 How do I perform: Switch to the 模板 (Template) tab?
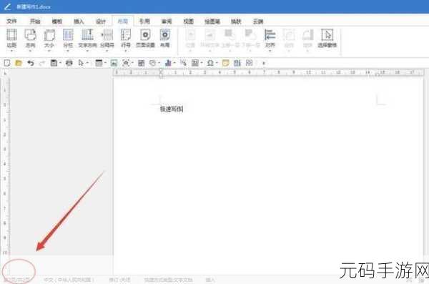point(57,21)
